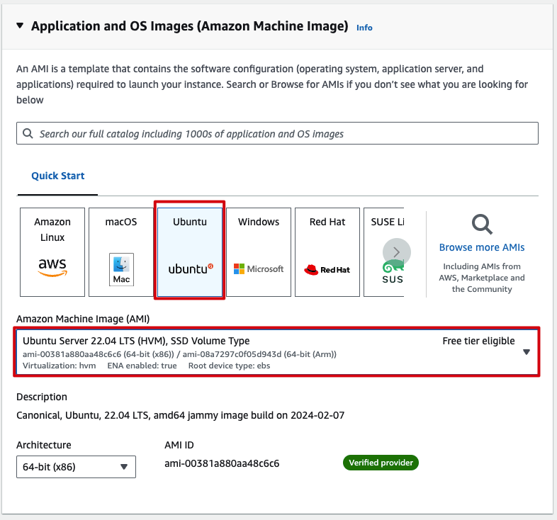Click the Free tier eligible label
Image resolution: width=557 pixels, height=520 pixels.
478,341
